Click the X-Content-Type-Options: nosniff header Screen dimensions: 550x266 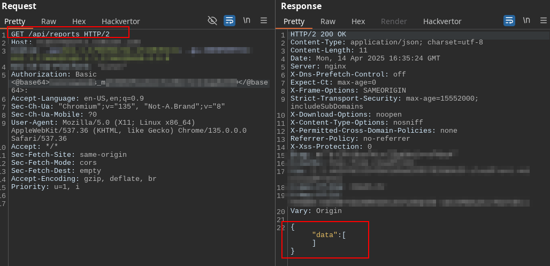tap(357, 123)
